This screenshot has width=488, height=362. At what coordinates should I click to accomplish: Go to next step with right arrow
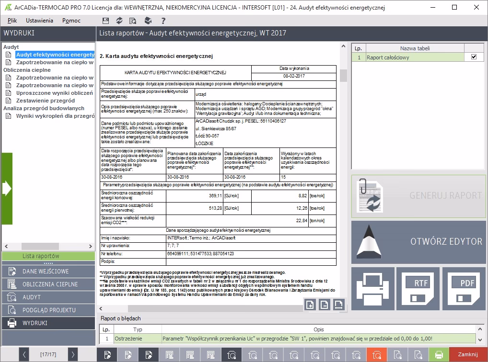[73, 355]
